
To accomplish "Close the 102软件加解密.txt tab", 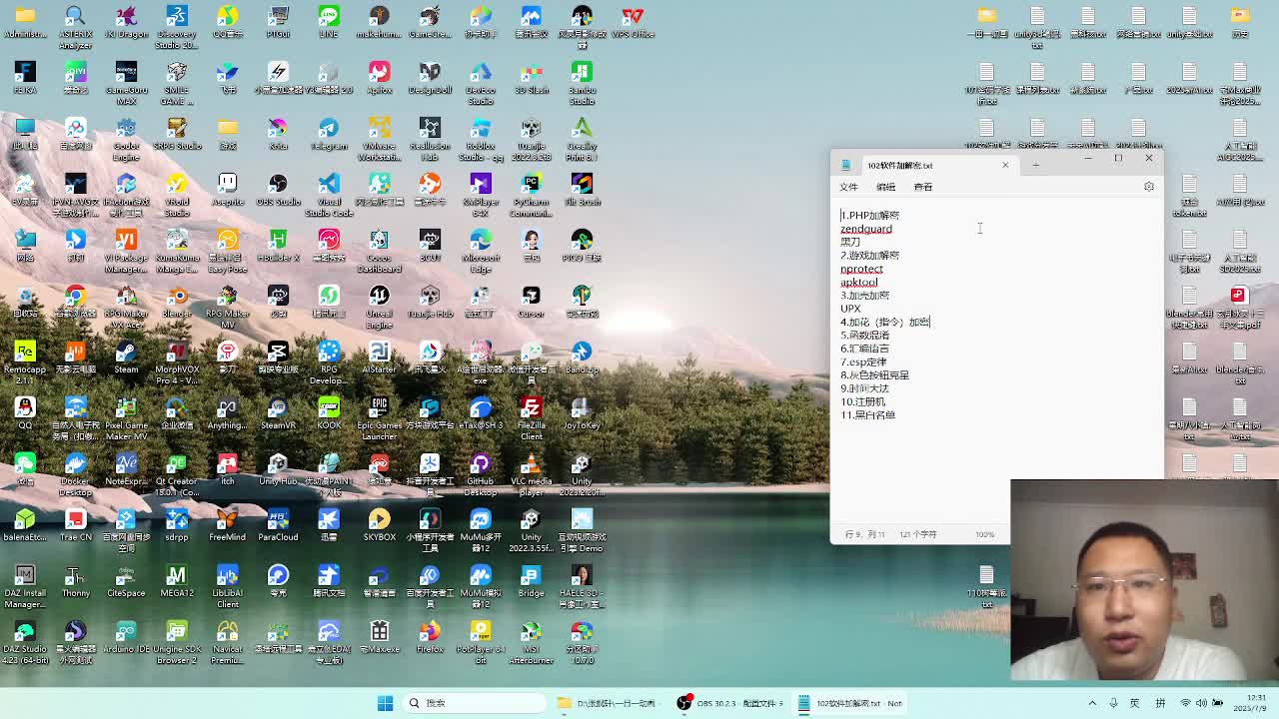I will pyautogui.click(x=1005, y=165).
